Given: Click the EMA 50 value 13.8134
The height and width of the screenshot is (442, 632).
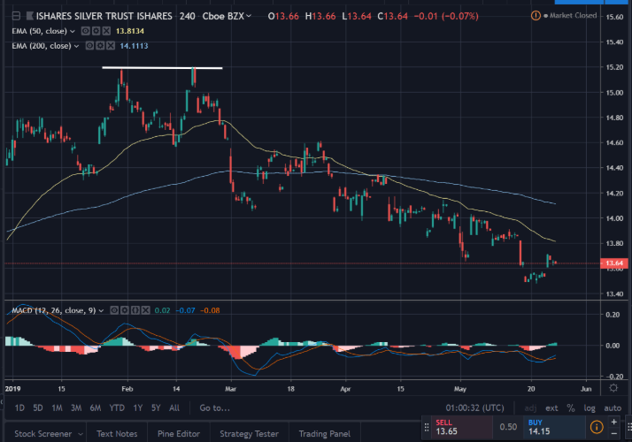Looking at the screenshot, I should [x=130, y=31].
